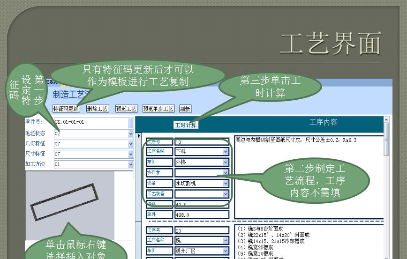Select the 工序号 field containing 20
This screenshot has width=407, height=259.
[201, 230]
